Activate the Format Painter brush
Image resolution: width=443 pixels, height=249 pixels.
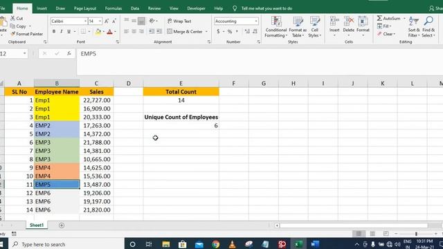point(12,34)
